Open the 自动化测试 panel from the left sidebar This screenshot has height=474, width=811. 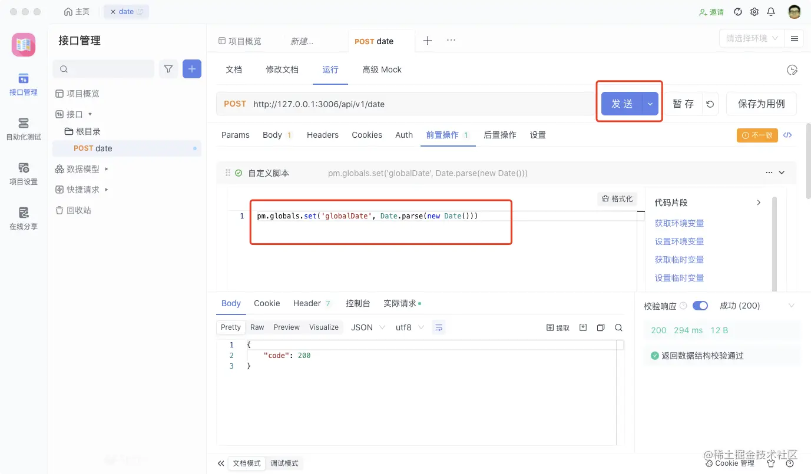click(x=23, y=128)
